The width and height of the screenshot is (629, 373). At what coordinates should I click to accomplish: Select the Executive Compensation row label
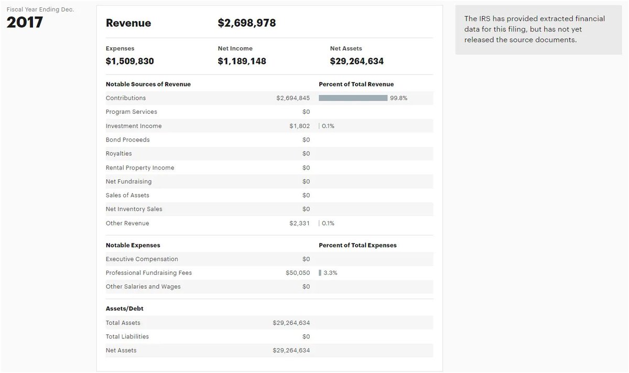142,259
